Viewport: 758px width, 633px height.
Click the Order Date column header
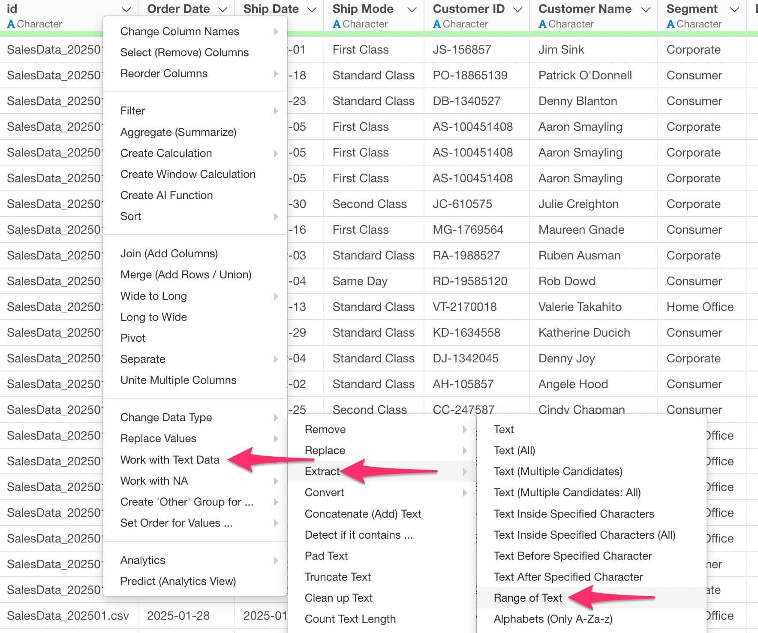(x=178, y=9)
